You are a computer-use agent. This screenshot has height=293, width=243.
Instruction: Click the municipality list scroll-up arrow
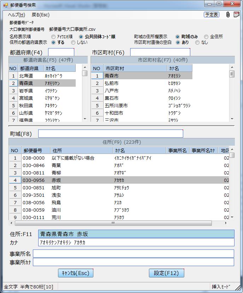[x=232, y=67]
